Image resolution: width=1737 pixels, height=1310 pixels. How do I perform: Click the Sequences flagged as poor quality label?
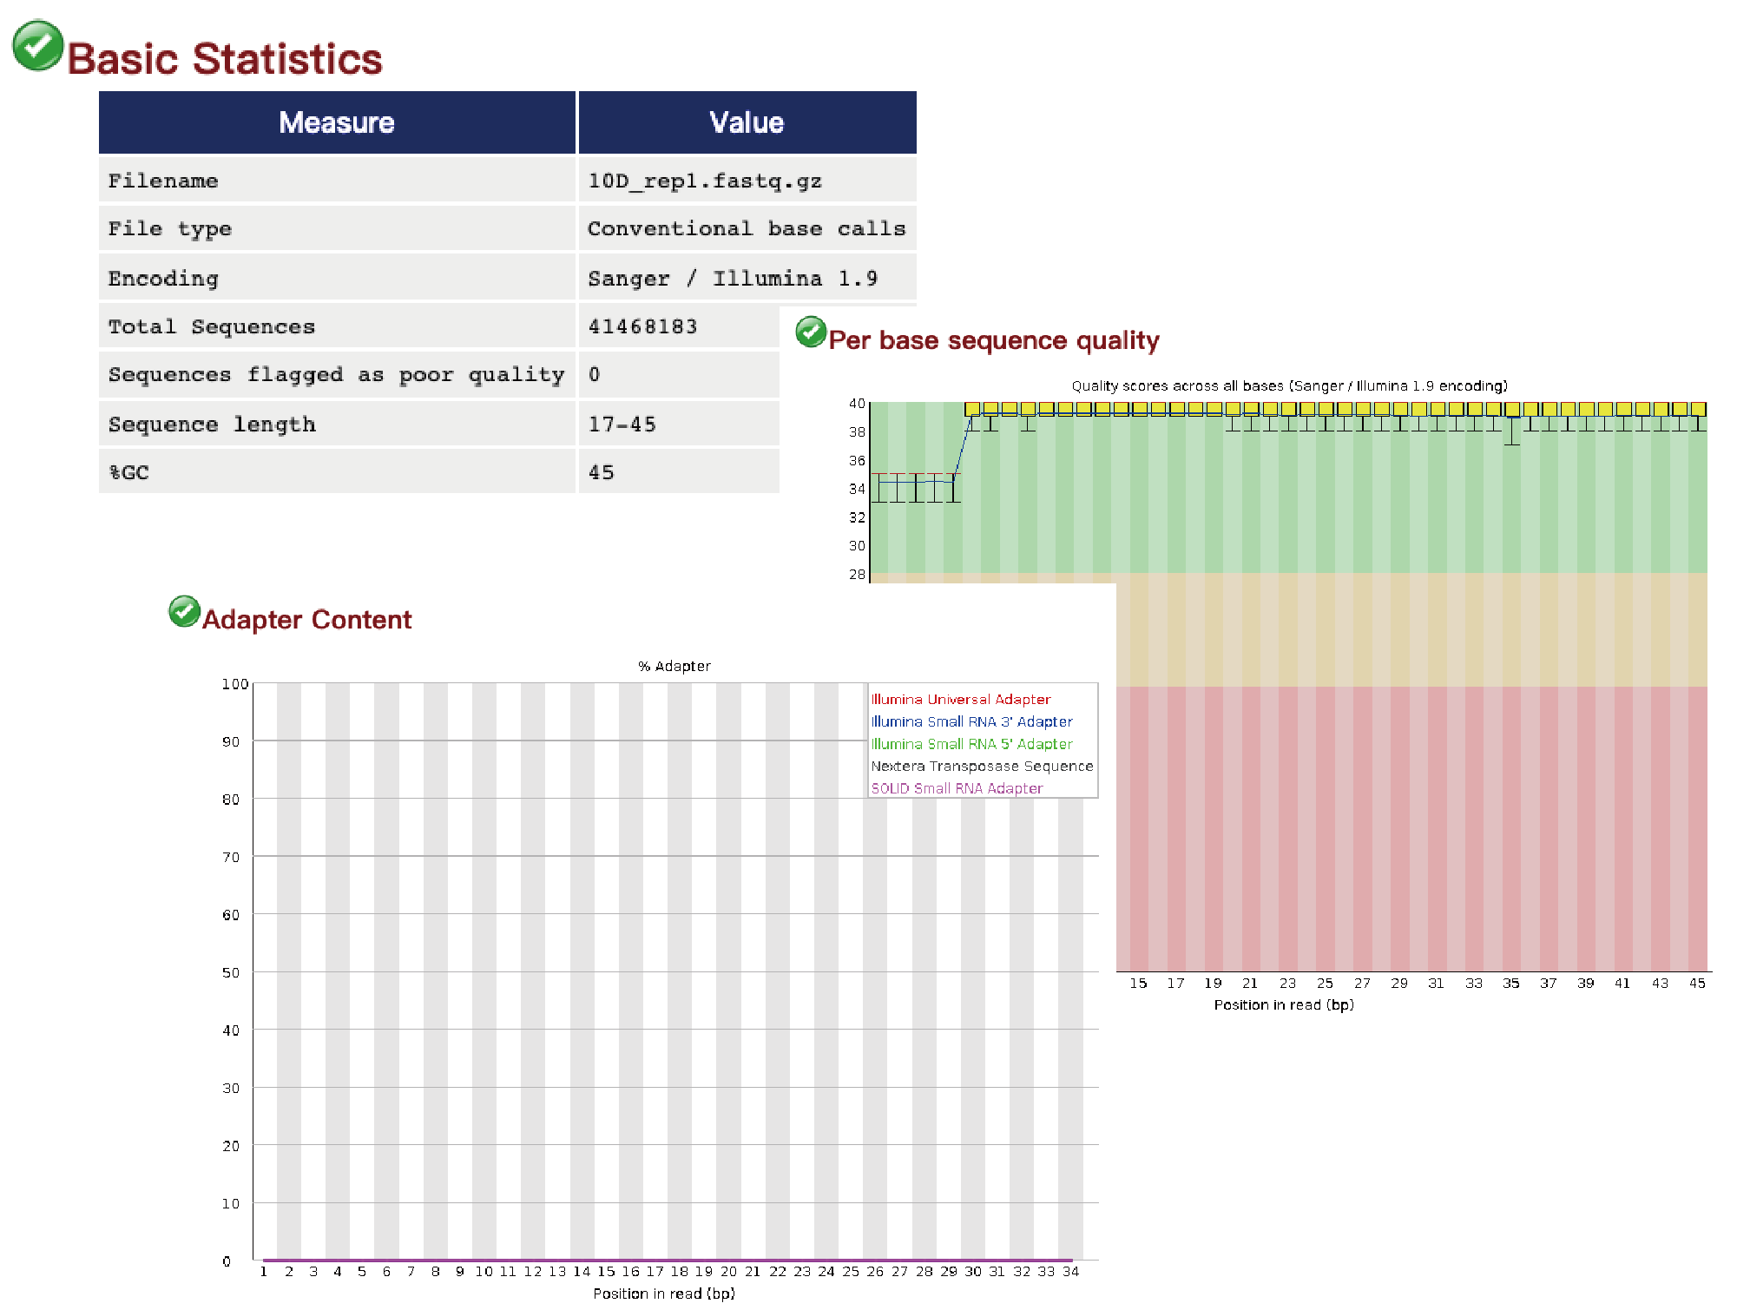tap(337, 375)
